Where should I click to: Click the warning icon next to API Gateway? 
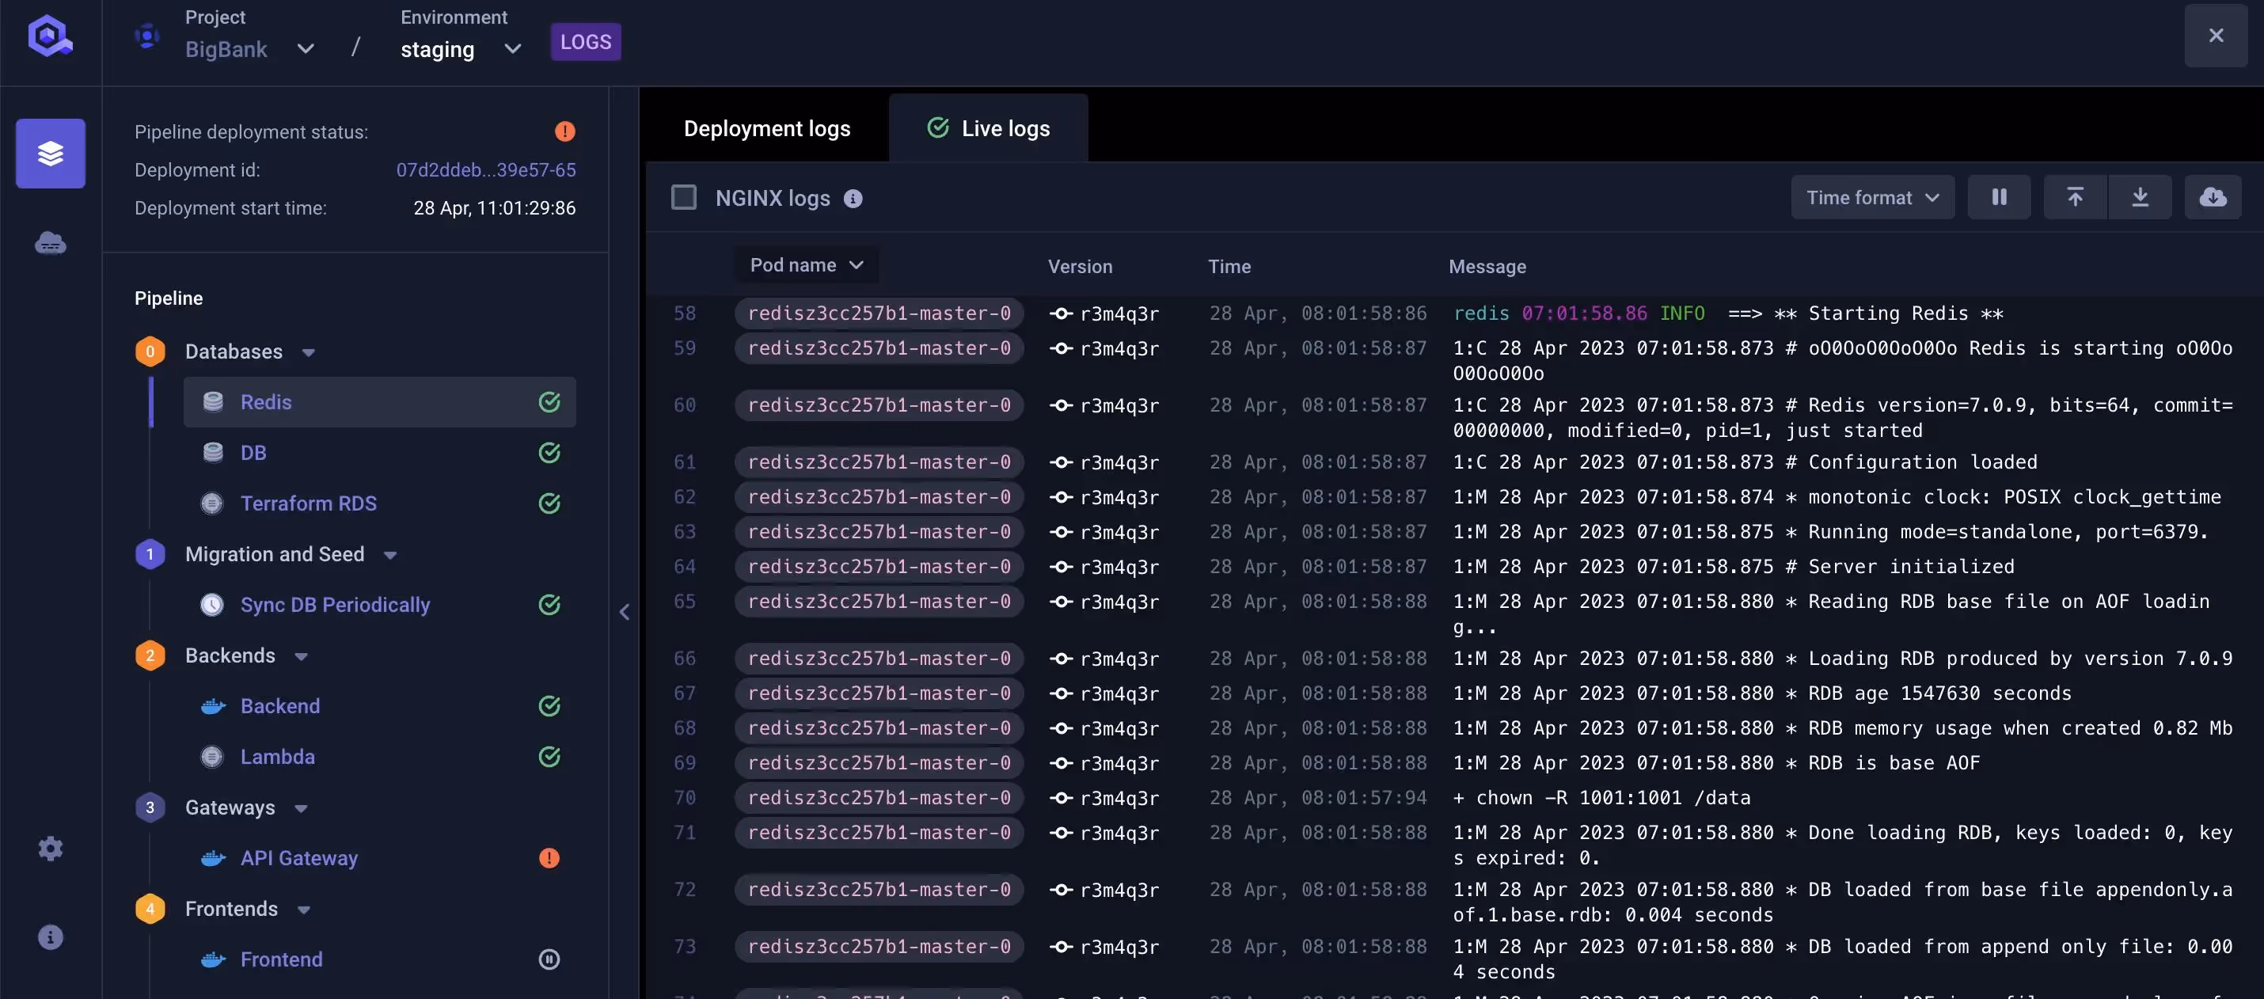pyautogui.click(x=549, y=858)
